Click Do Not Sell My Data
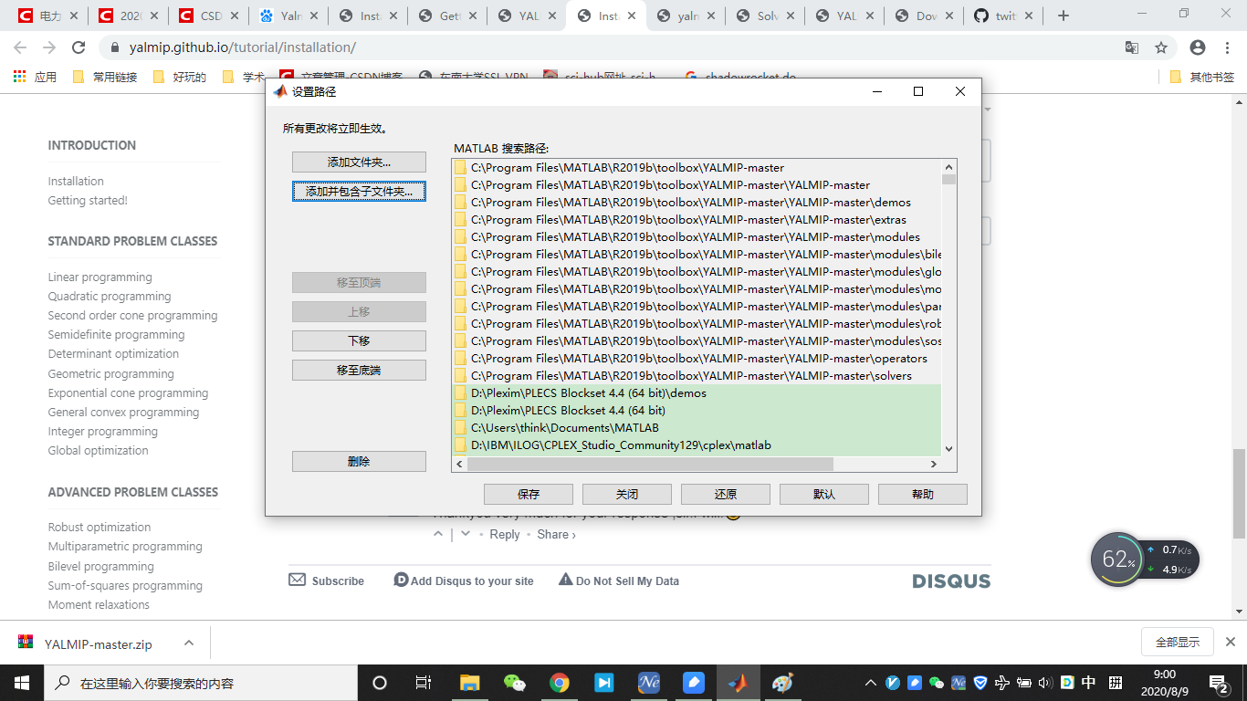1247x701 pixels. click(x=619, y=581)
